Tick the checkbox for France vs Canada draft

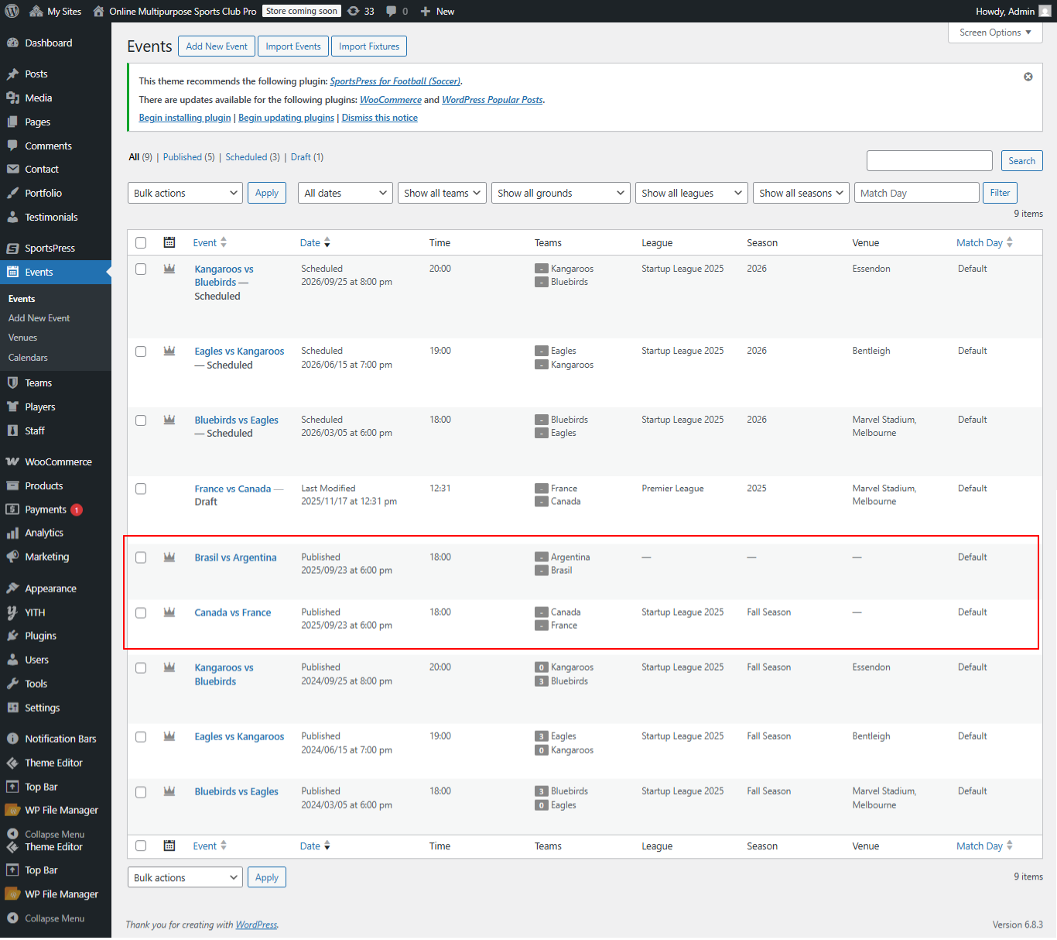[141, 489]
